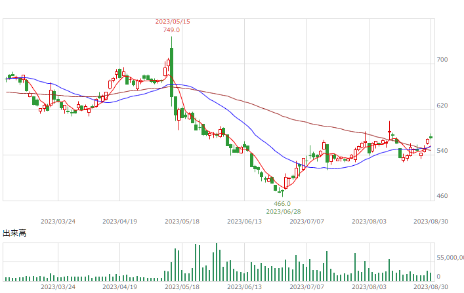The image size is (464, 293).
Task: Click 2023/06/13 under the price chart
Action: [244, 222]
